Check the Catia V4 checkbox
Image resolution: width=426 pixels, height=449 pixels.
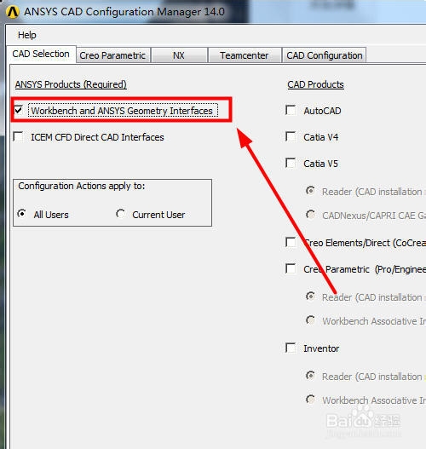pos(291,136)
